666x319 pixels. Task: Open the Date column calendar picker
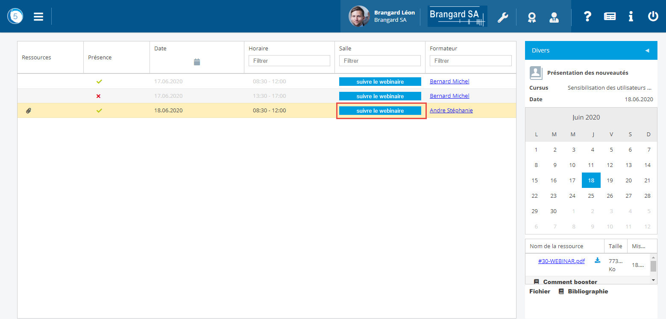click(x=197, y=62)
